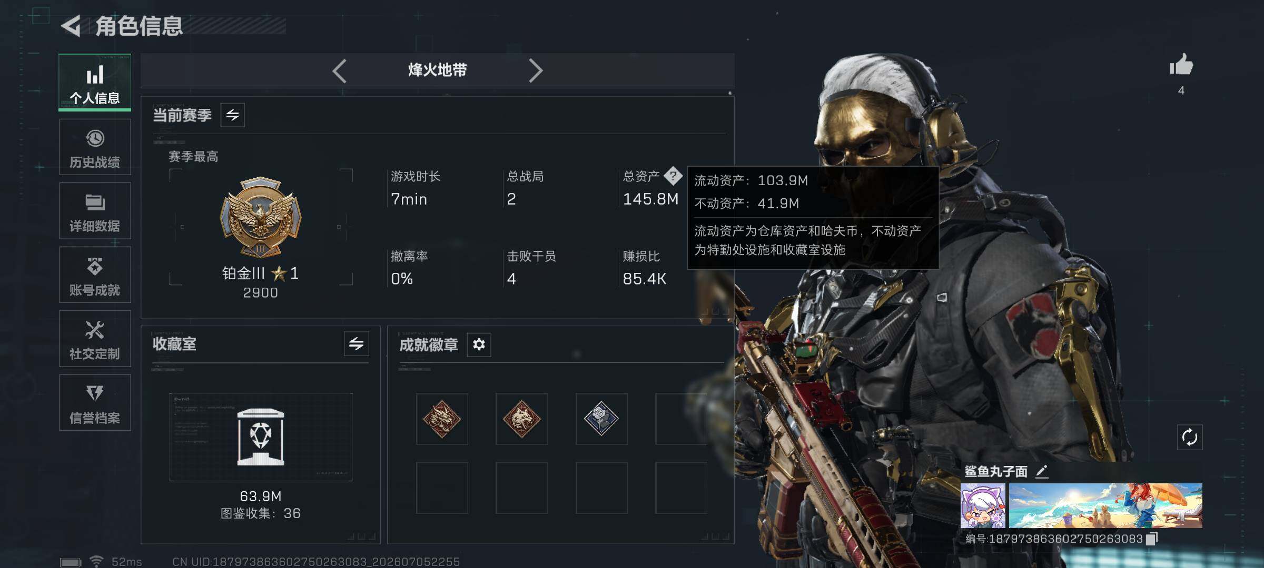The width and height of the screenshot is (1264, 568).
Task: Click the beach profile banner image
Action: click(x=1105, y=505)
